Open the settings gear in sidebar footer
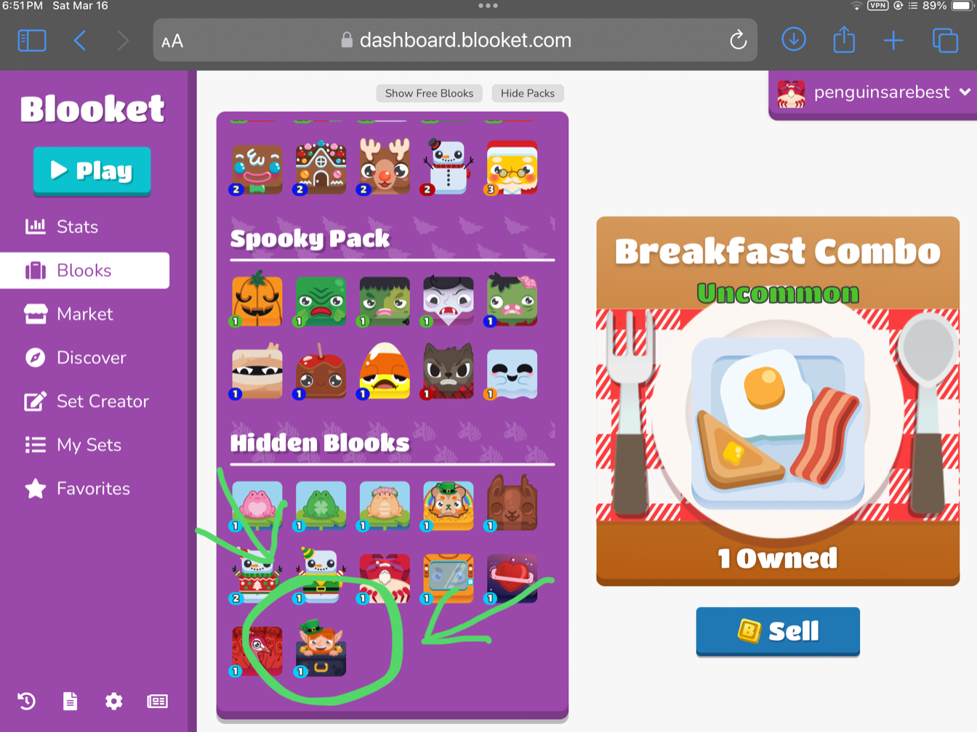 coord(113,701)
